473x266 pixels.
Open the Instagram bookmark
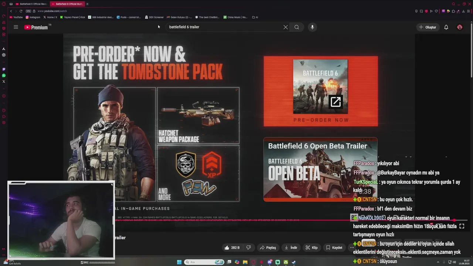click(33, 17)
